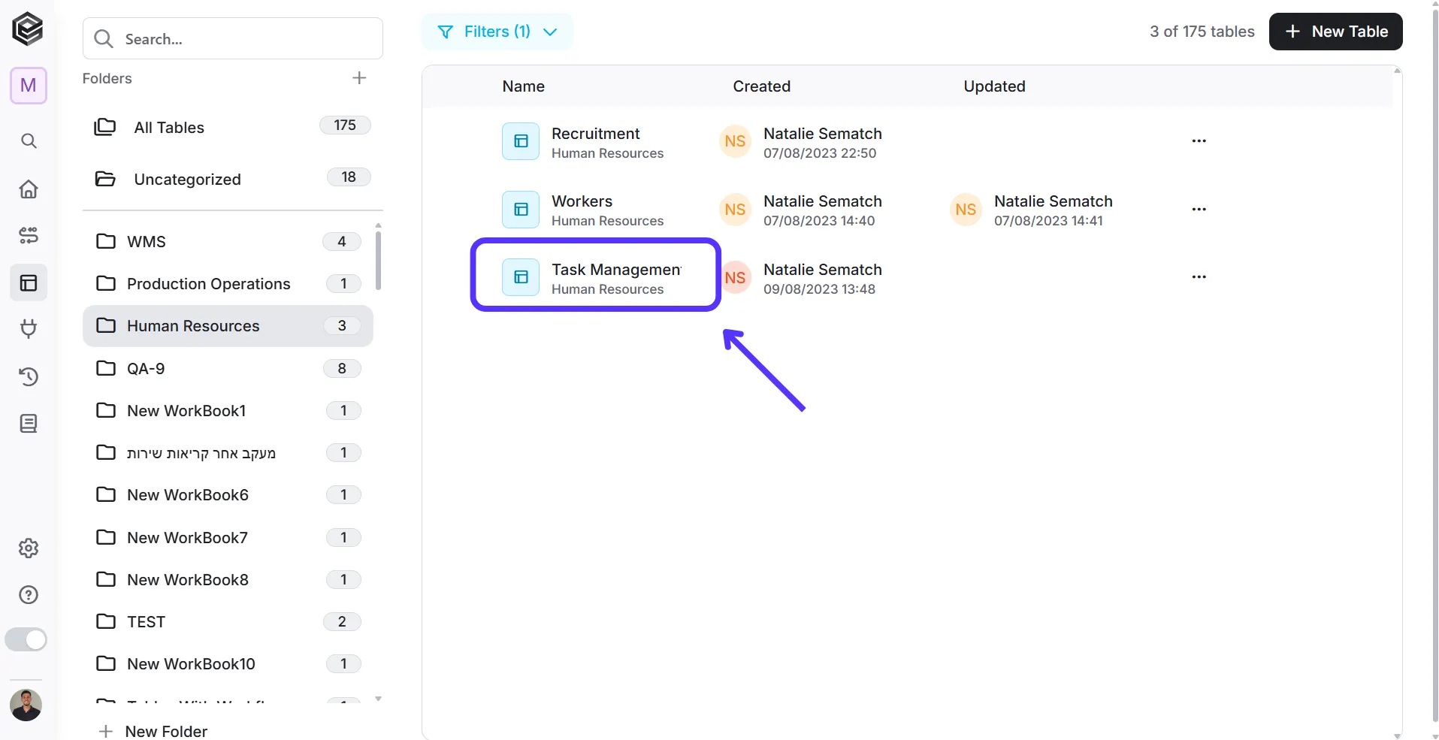Open New WorkBook7 folder

tap(228, 537)
